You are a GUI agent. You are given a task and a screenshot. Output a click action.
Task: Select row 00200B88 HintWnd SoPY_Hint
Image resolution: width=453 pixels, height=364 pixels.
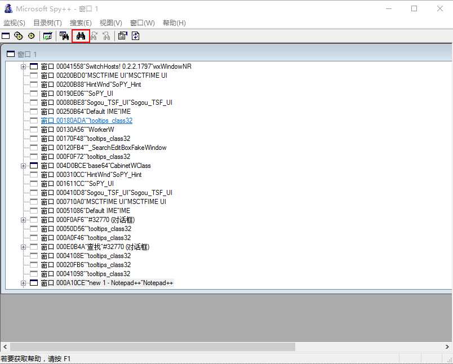click(91, 85)
